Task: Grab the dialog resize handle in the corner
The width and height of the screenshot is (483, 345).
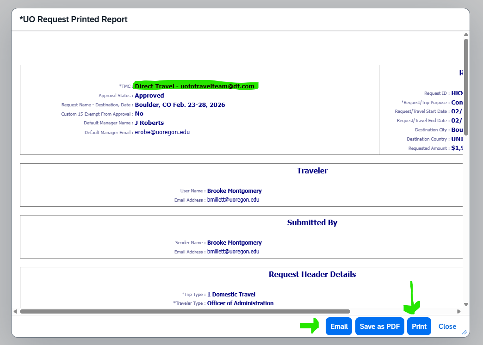Action: coord(464,332)
